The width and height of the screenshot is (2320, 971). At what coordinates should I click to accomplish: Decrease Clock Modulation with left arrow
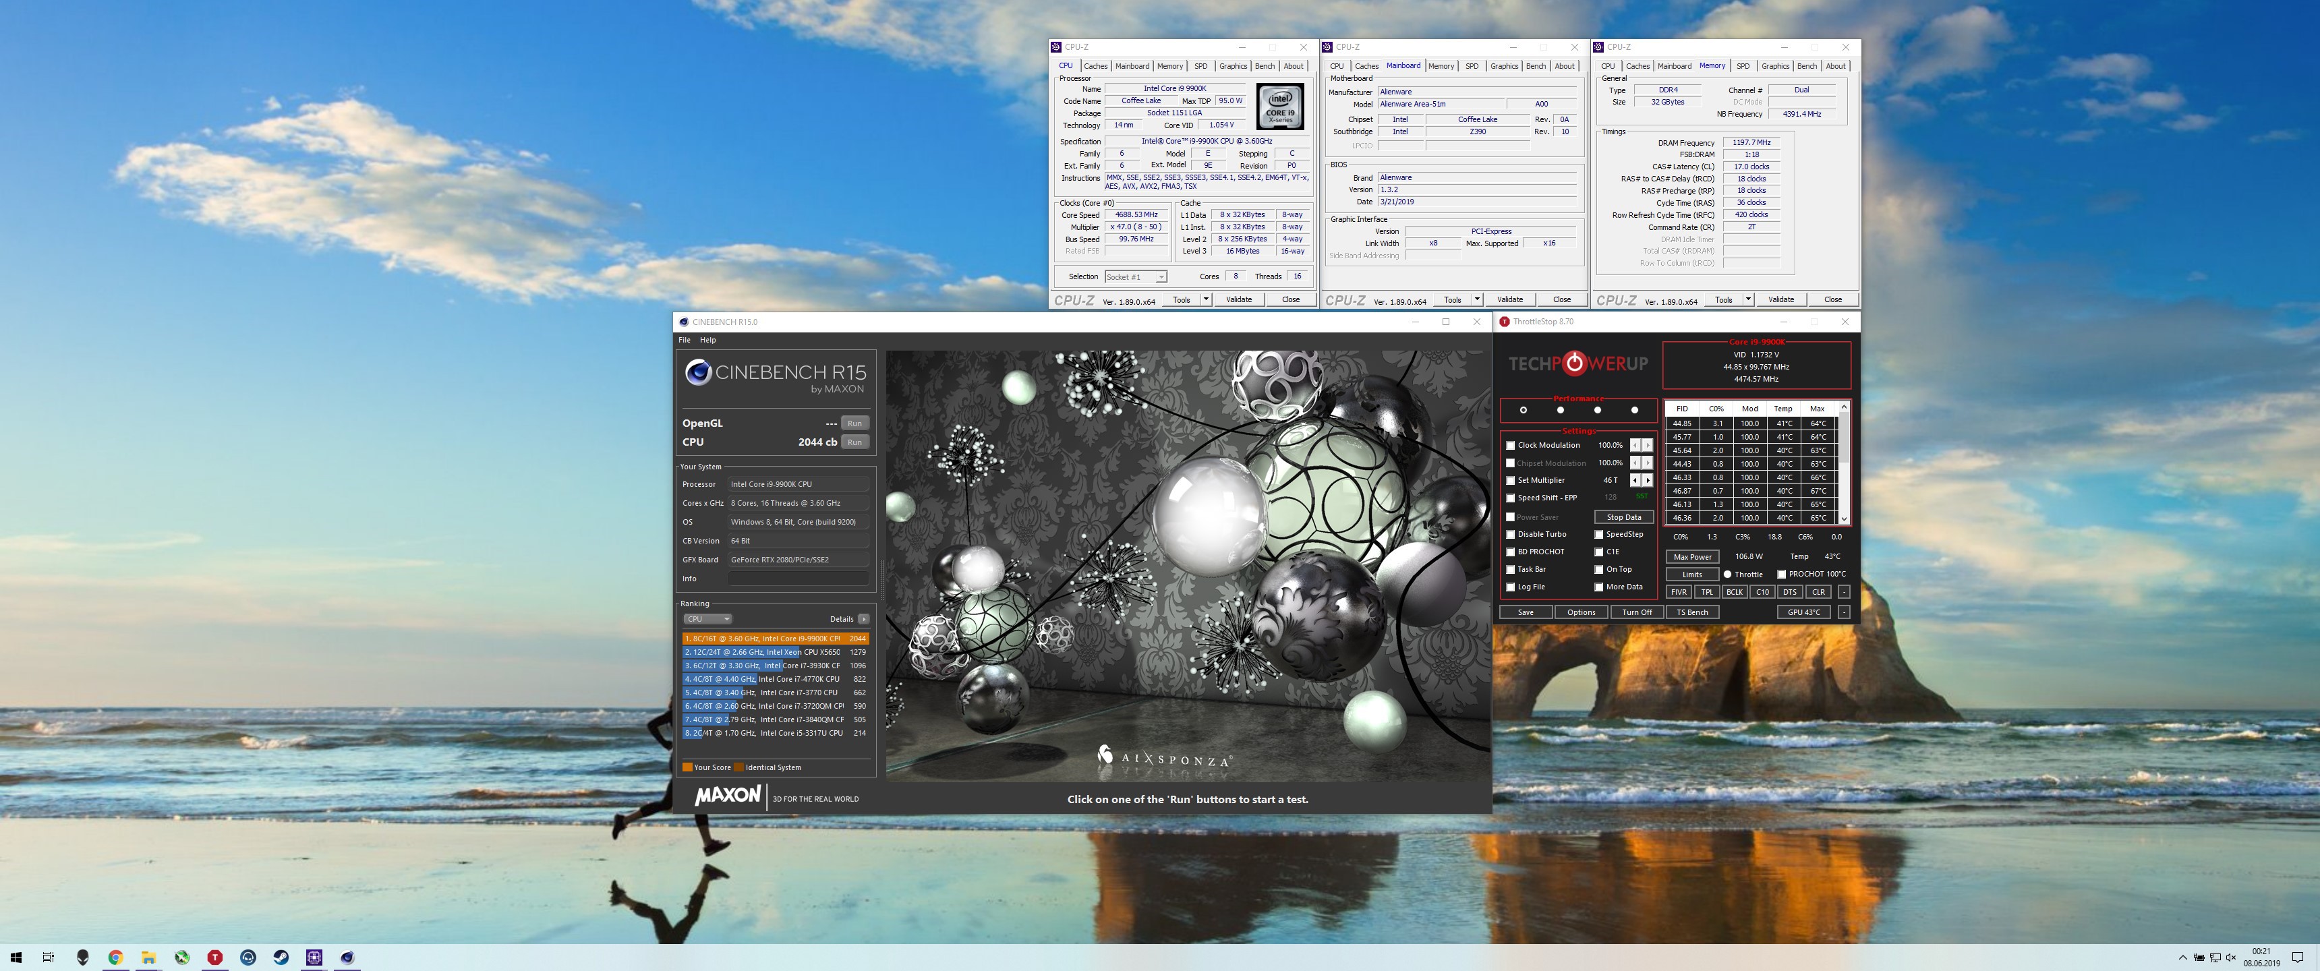[1635, 445]
